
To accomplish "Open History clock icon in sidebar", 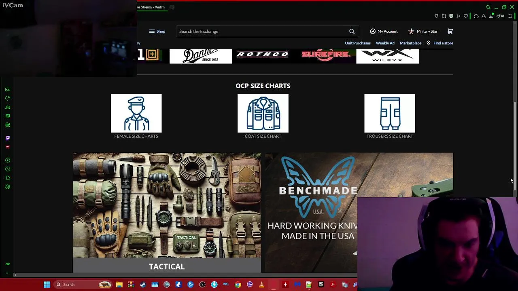I will [x=8, y=169].
